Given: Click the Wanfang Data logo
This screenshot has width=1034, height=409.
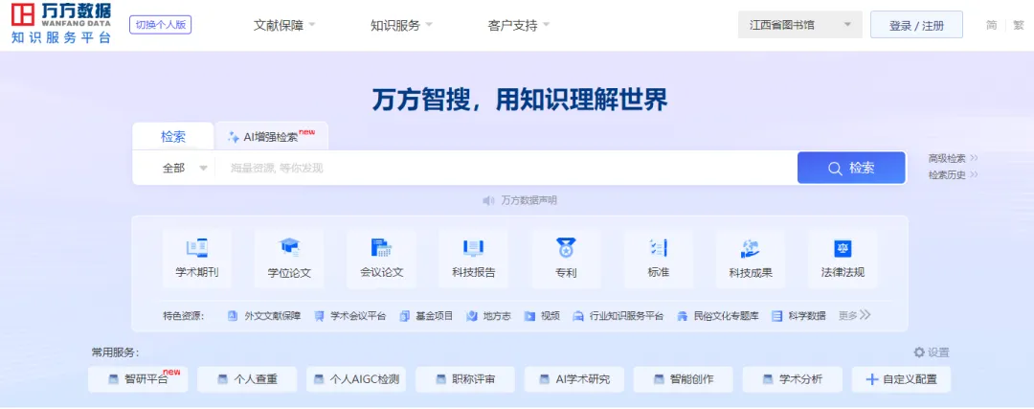Looking at the screenshot, I should tap(61, 23).
